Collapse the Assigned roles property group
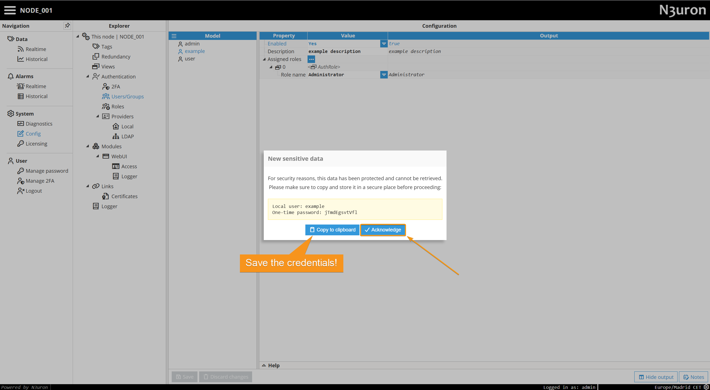The image size is (710, 390). pyautogui.click(x=264, y=59)
